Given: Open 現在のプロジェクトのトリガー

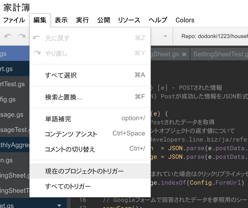Looking at the screenshot, I should click(x=84, y=171).
